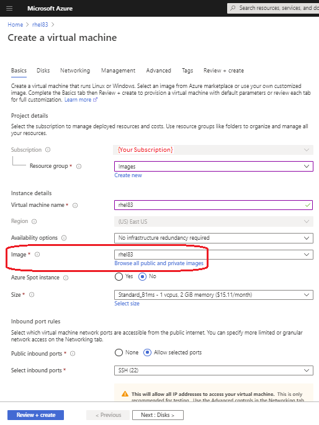Select None for public inbound ports
The image size is (319, 425).
click(119, 353)
